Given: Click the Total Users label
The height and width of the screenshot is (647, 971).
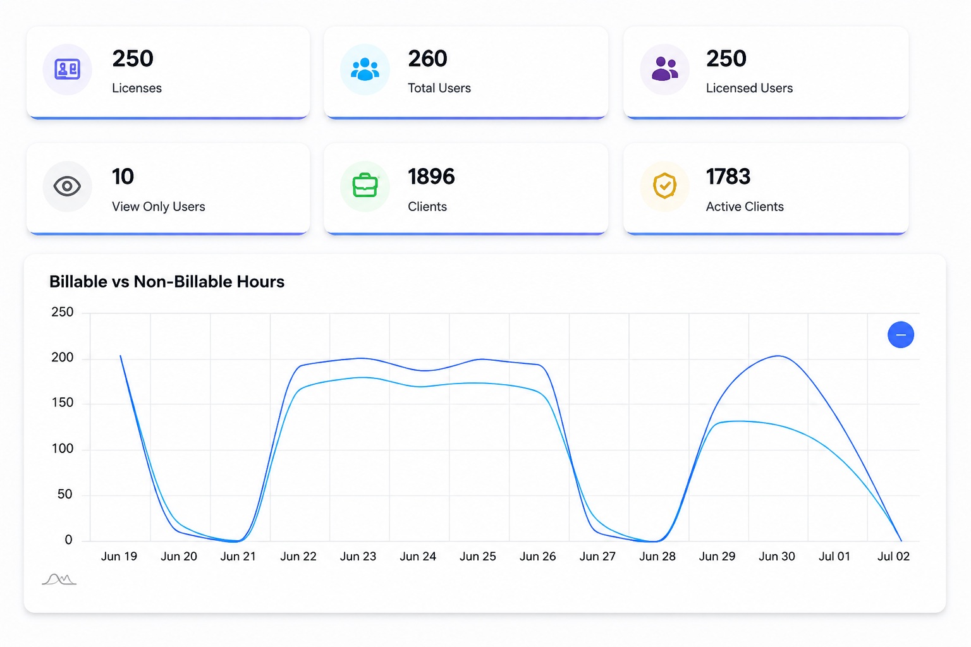Looking at the screenshot, I should (x=439, y=88).
